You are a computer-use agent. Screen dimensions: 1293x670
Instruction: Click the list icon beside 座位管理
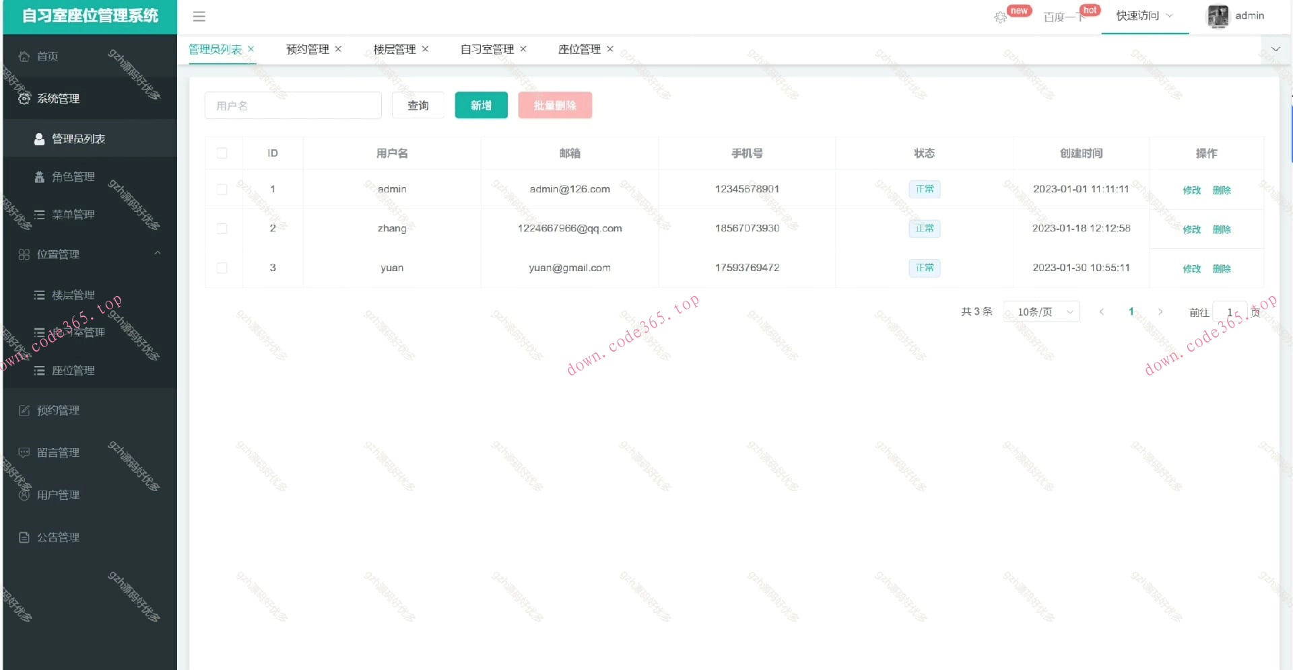[39, 371]
